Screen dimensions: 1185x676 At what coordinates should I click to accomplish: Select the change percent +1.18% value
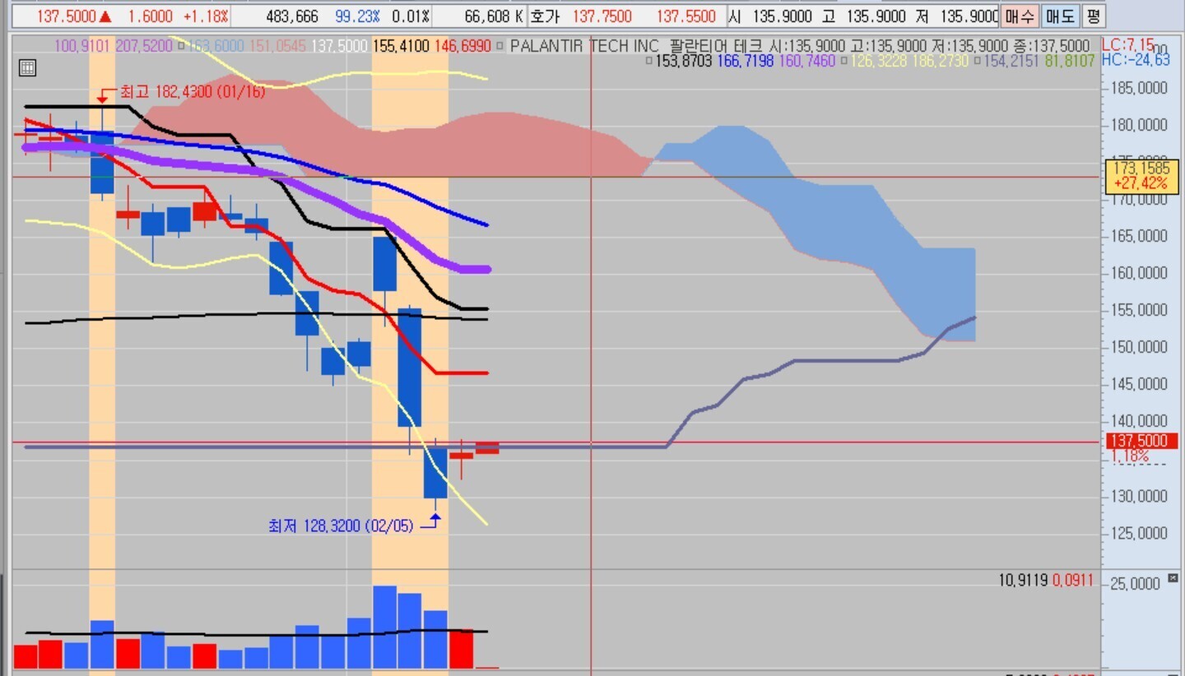click(205, 16)
